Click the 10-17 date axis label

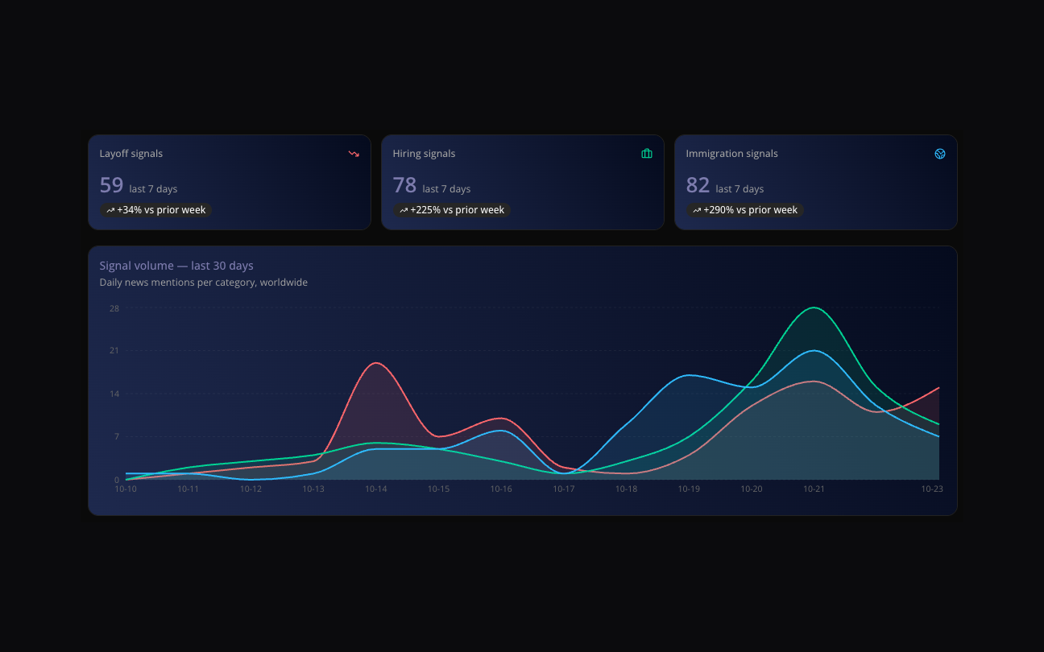click(564, 489)
